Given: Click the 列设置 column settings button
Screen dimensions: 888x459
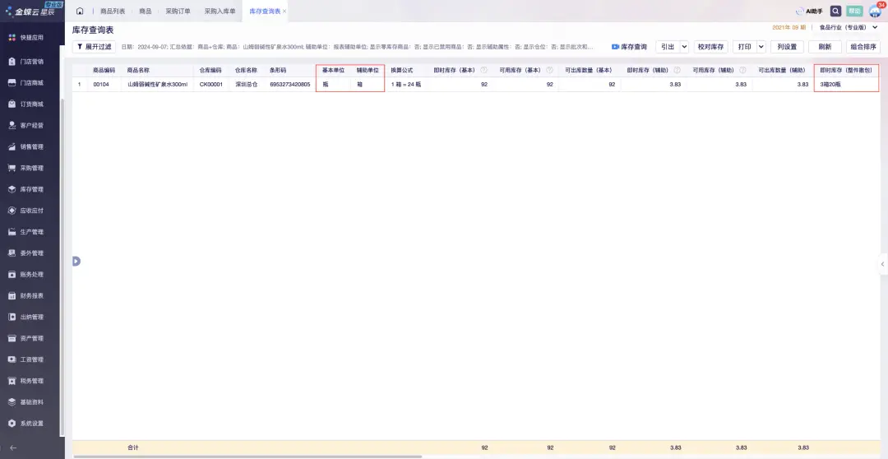Looking at the screenshot, I should 787,47.
